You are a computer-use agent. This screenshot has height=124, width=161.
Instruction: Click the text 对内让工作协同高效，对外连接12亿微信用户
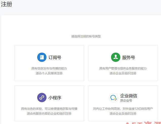123,109
